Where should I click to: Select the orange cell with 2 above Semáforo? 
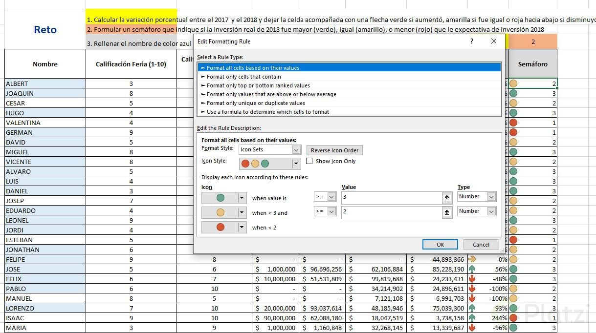(532, 42)
